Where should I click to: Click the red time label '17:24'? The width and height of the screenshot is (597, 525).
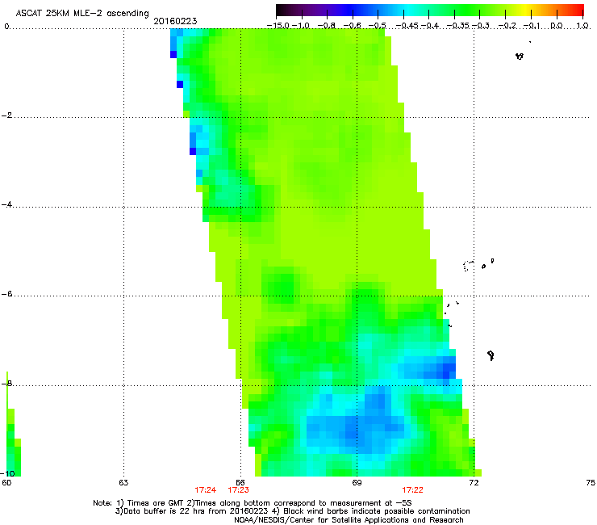coord(205,490)
